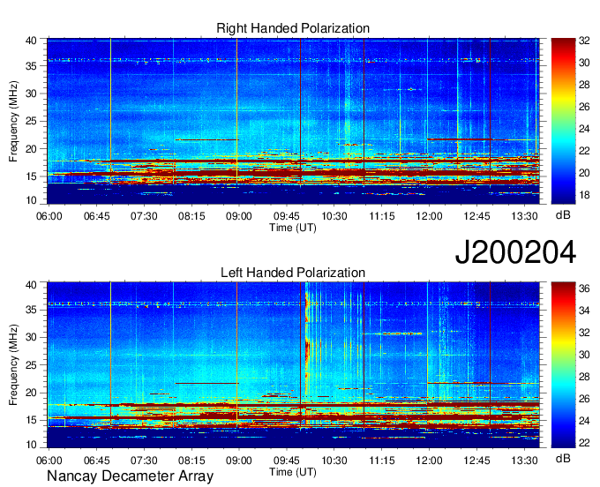Click the '11:15' time tick on lower plot
This screenshot has height=487, width=600.
coord(381,460)
